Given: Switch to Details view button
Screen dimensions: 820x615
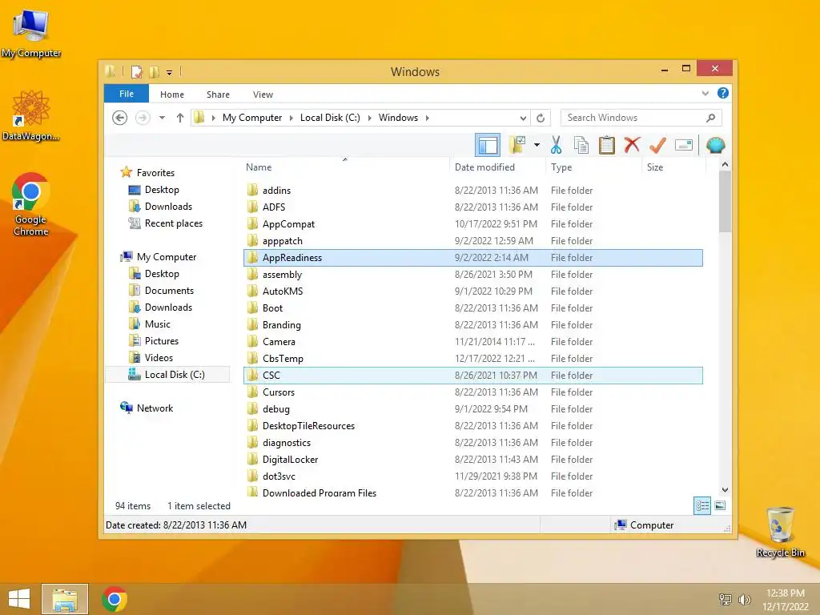Looking at the screenshot, I should pyautogui.click(x=702, y=506).
